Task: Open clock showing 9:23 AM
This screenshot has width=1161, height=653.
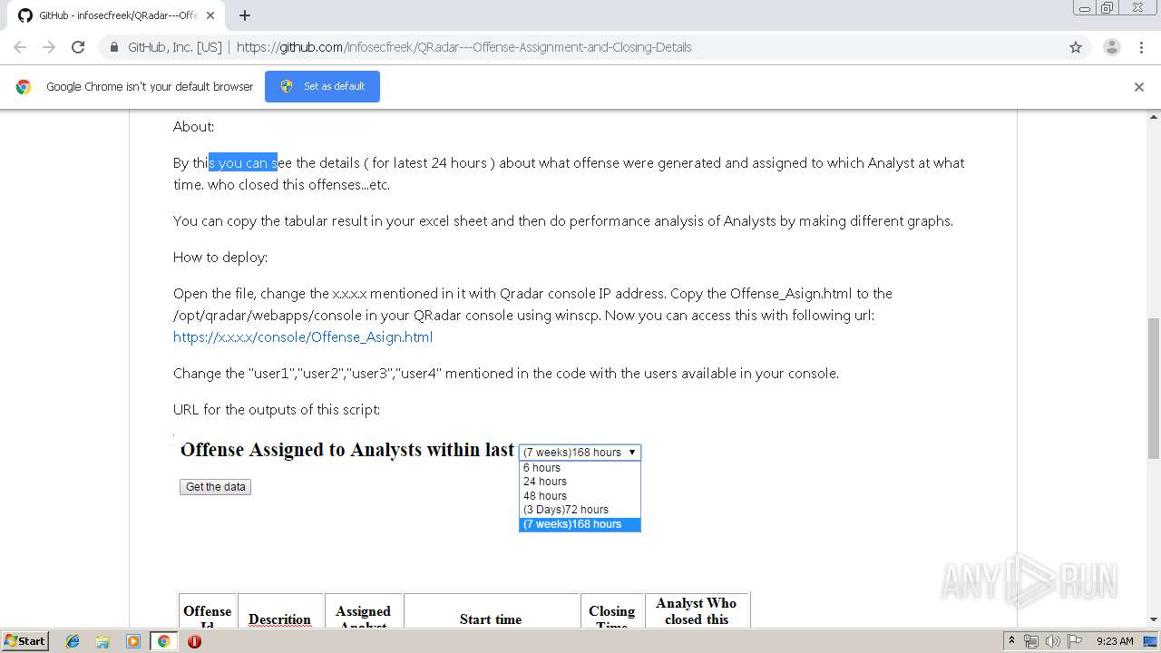Action: tap(1115, 641)
